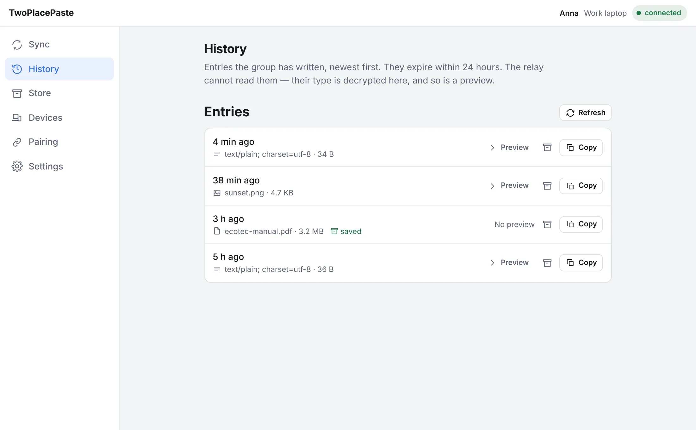
Task: Click store icon on ecotec-manual.pdf row
Action: [547, 224]
